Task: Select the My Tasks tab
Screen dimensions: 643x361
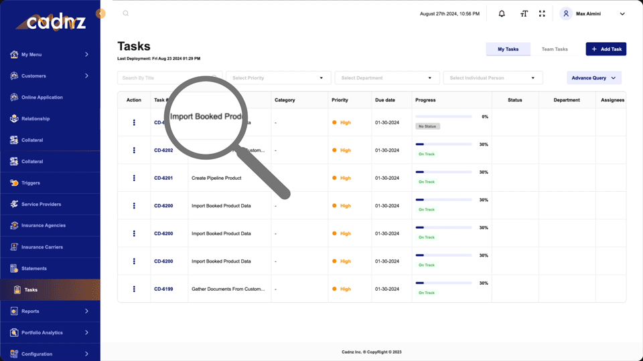Action: [x=508, y=49]
